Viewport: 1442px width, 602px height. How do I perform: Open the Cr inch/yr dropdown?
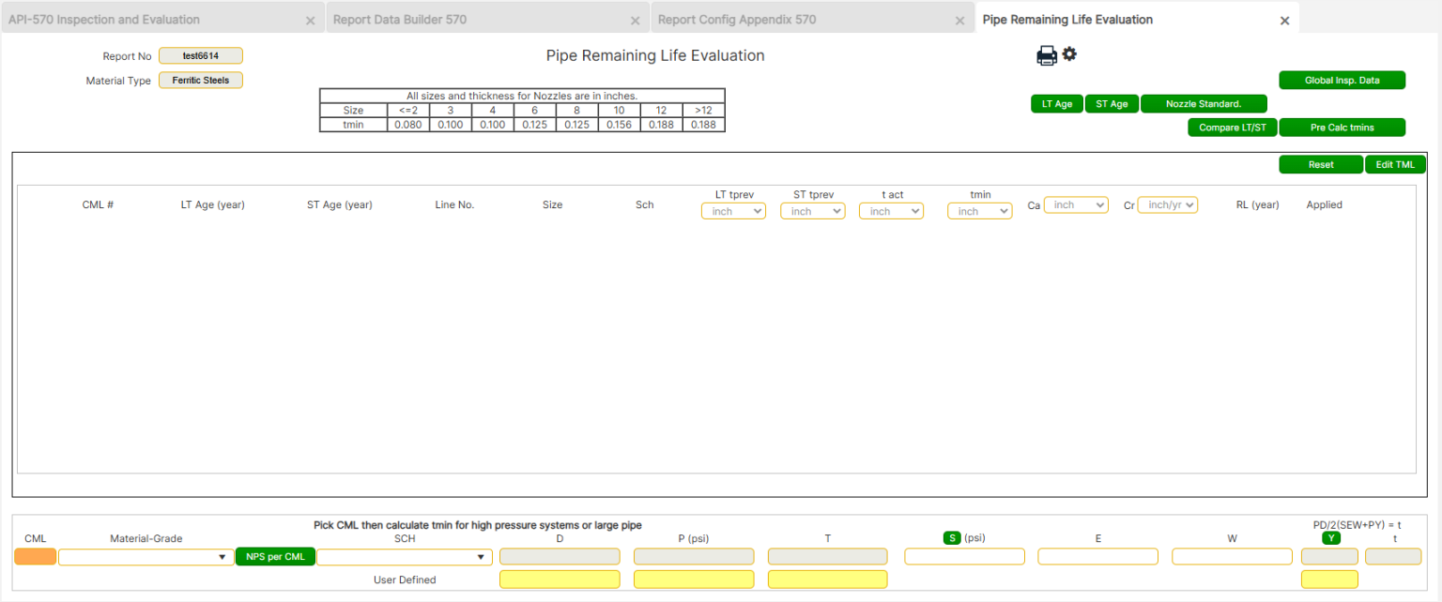pos(1167,204)
